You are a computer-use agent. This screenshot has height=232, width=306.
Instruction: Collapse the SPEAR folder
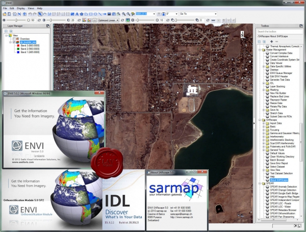coord(260,184)
